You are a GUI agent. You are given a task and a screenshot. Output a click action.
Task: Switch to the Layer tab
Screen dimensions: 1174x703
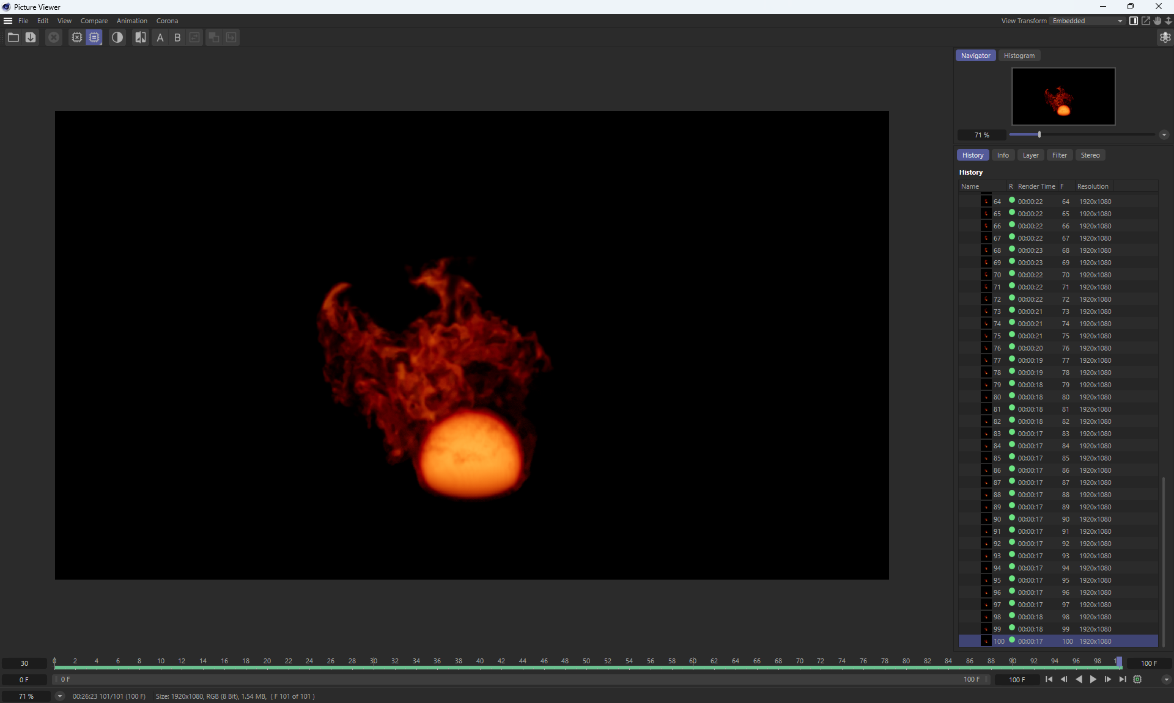[1030, 155]
